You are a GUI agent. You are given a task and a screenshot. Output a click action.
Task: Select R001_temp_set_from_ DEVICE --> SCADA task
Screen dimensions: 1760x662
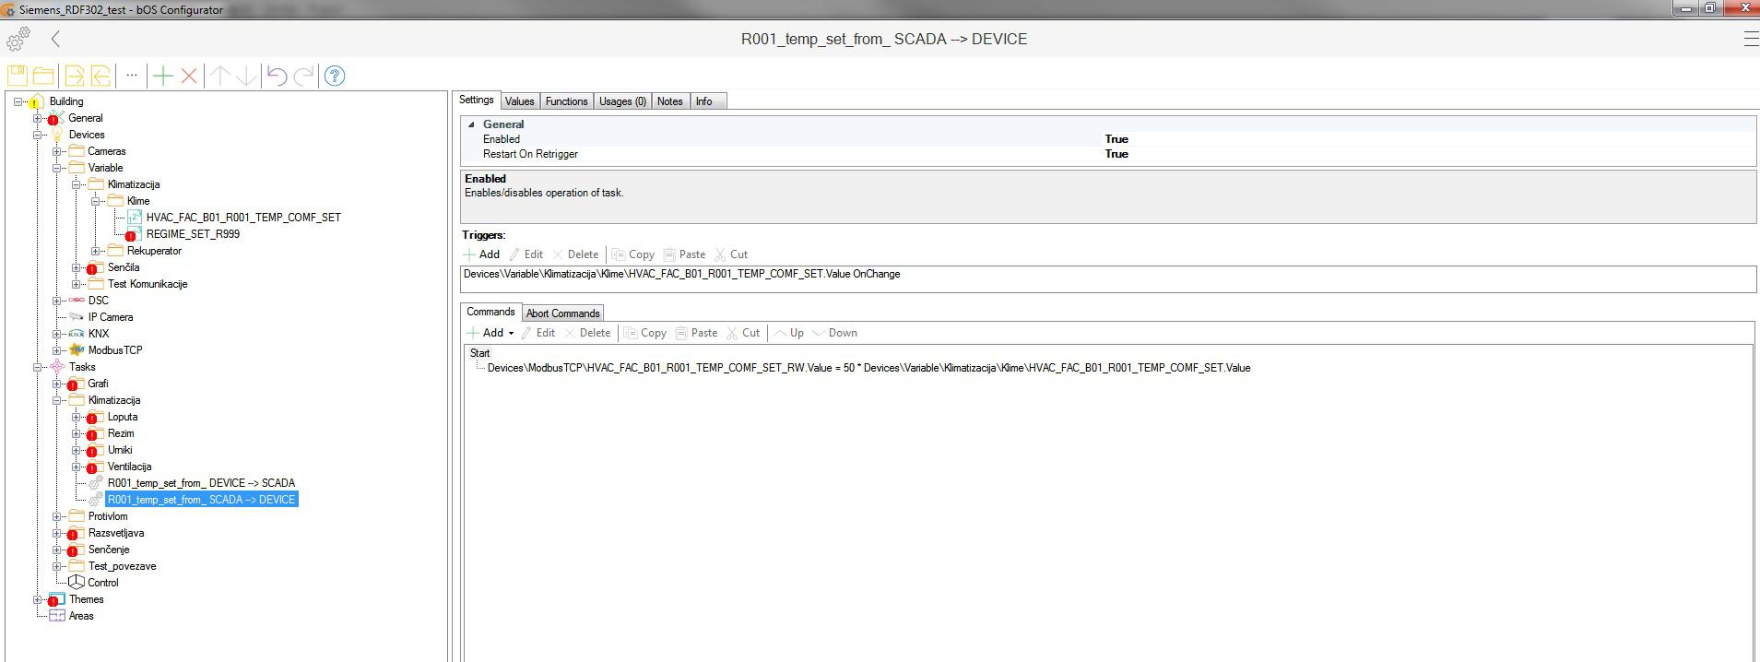(x=201, y=483)
